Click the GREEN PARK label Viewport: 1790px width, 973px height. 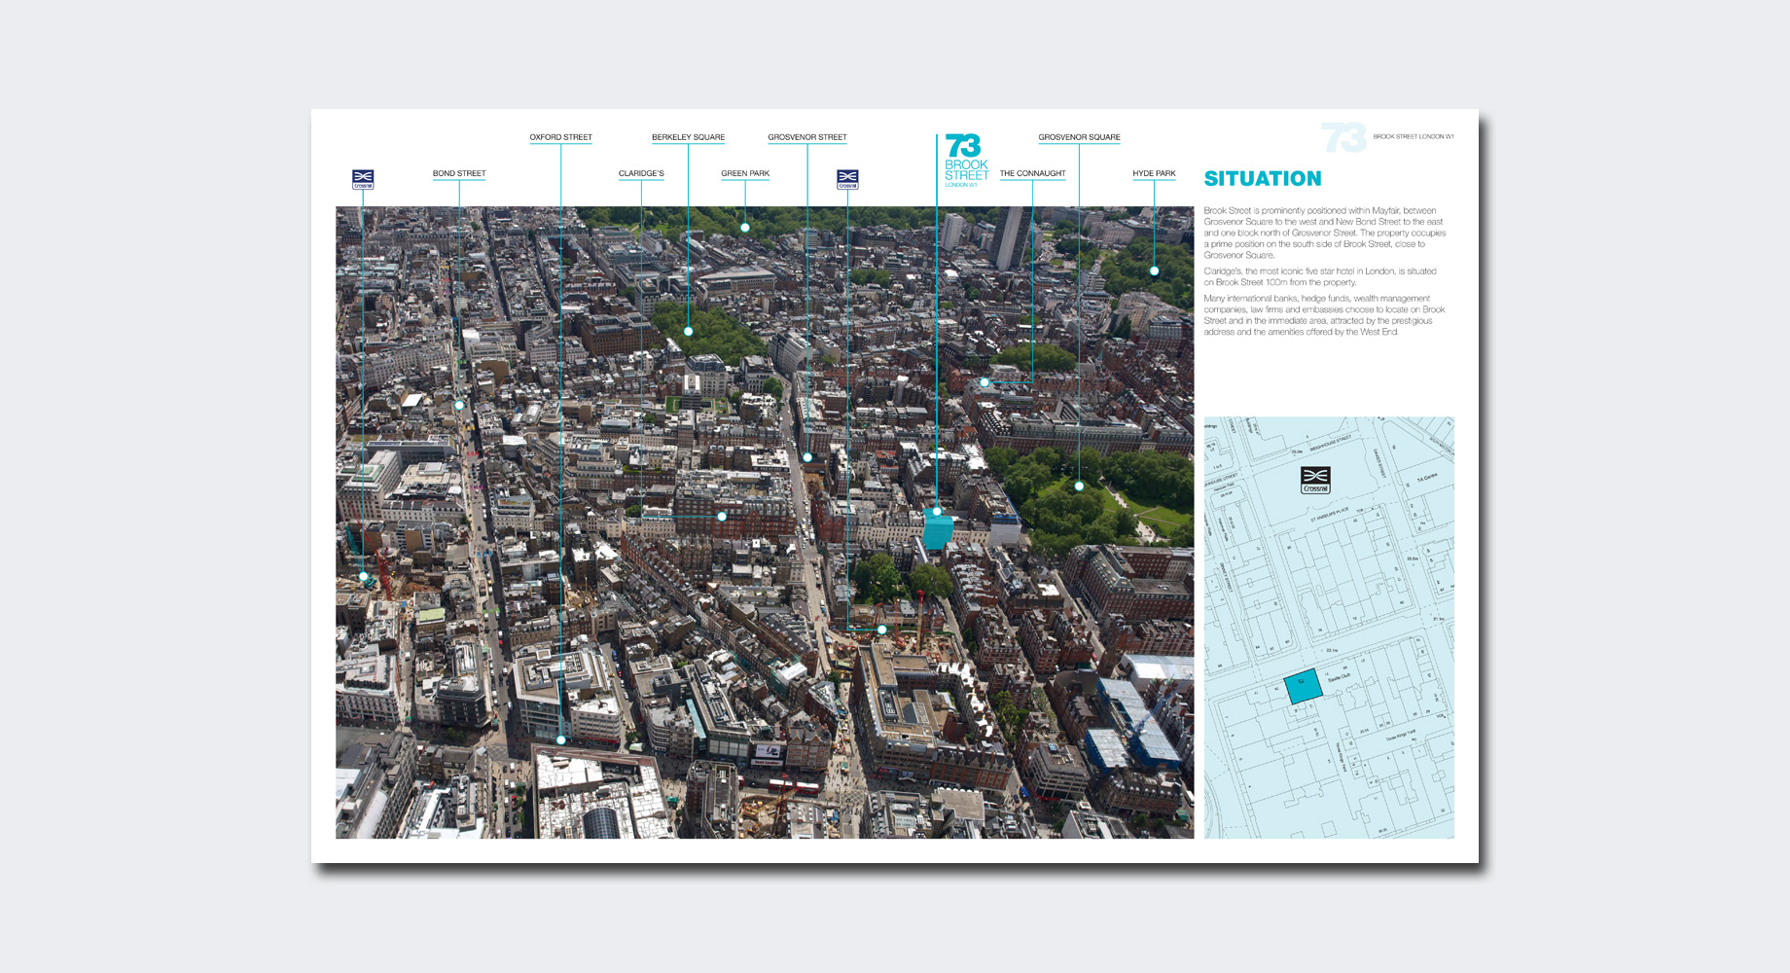click(x=745, y=173)
